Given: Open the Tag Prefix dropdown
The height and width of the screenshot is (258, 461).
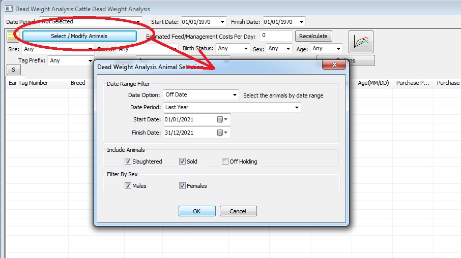Looking at the screenshot, I should [71, 61].
